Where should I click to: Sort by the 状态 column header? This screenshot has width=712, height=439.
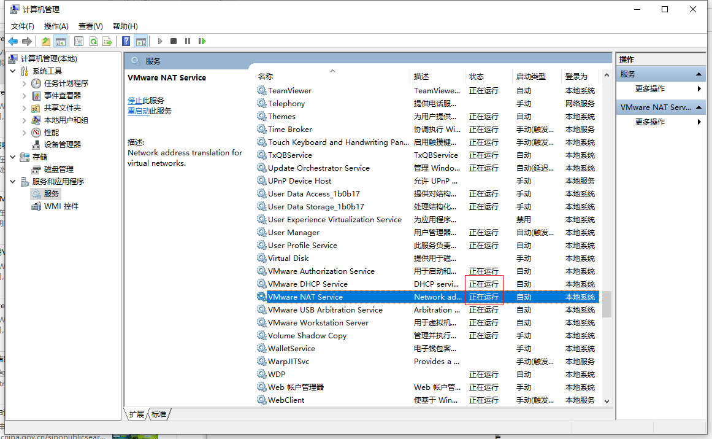[x=489, y=76]
